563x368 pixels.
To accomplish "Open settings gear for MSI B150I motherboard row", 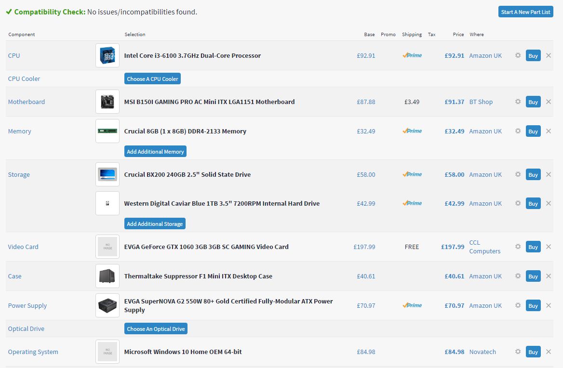I will (x=518, y=102).
